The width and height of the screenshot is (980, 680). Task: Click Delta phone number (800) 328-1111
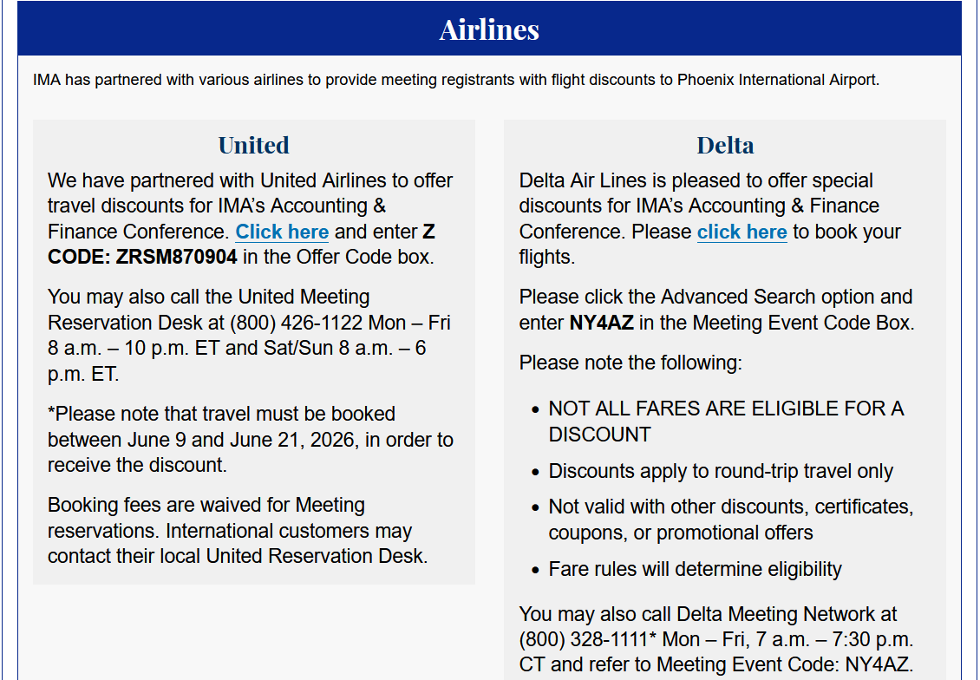584,639
